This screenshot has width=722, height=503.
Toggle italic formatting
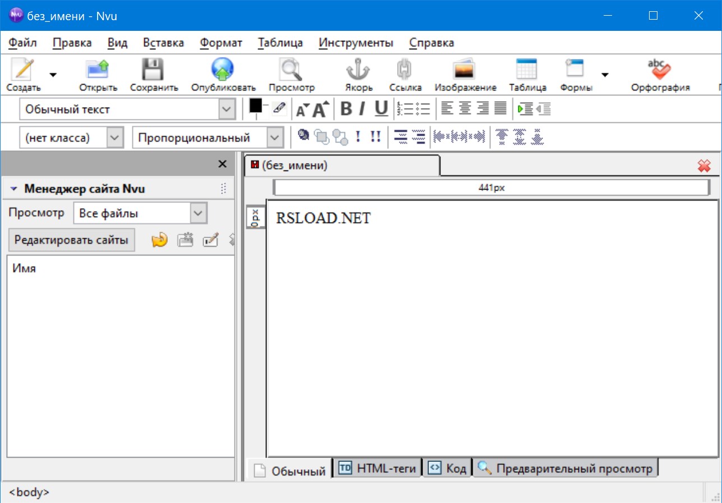(362, 109)
